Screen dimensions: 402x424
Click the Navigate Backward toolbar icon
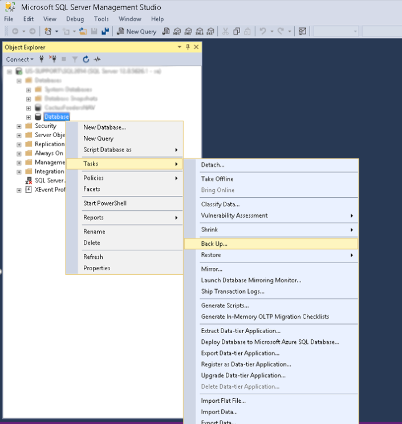click(15, 31)
